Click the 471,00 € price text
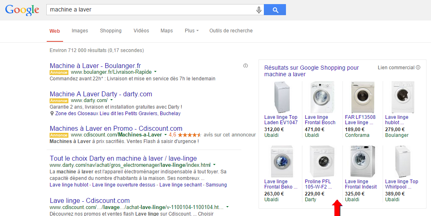This screenshot has width=431, height=216. pos(315,130)
